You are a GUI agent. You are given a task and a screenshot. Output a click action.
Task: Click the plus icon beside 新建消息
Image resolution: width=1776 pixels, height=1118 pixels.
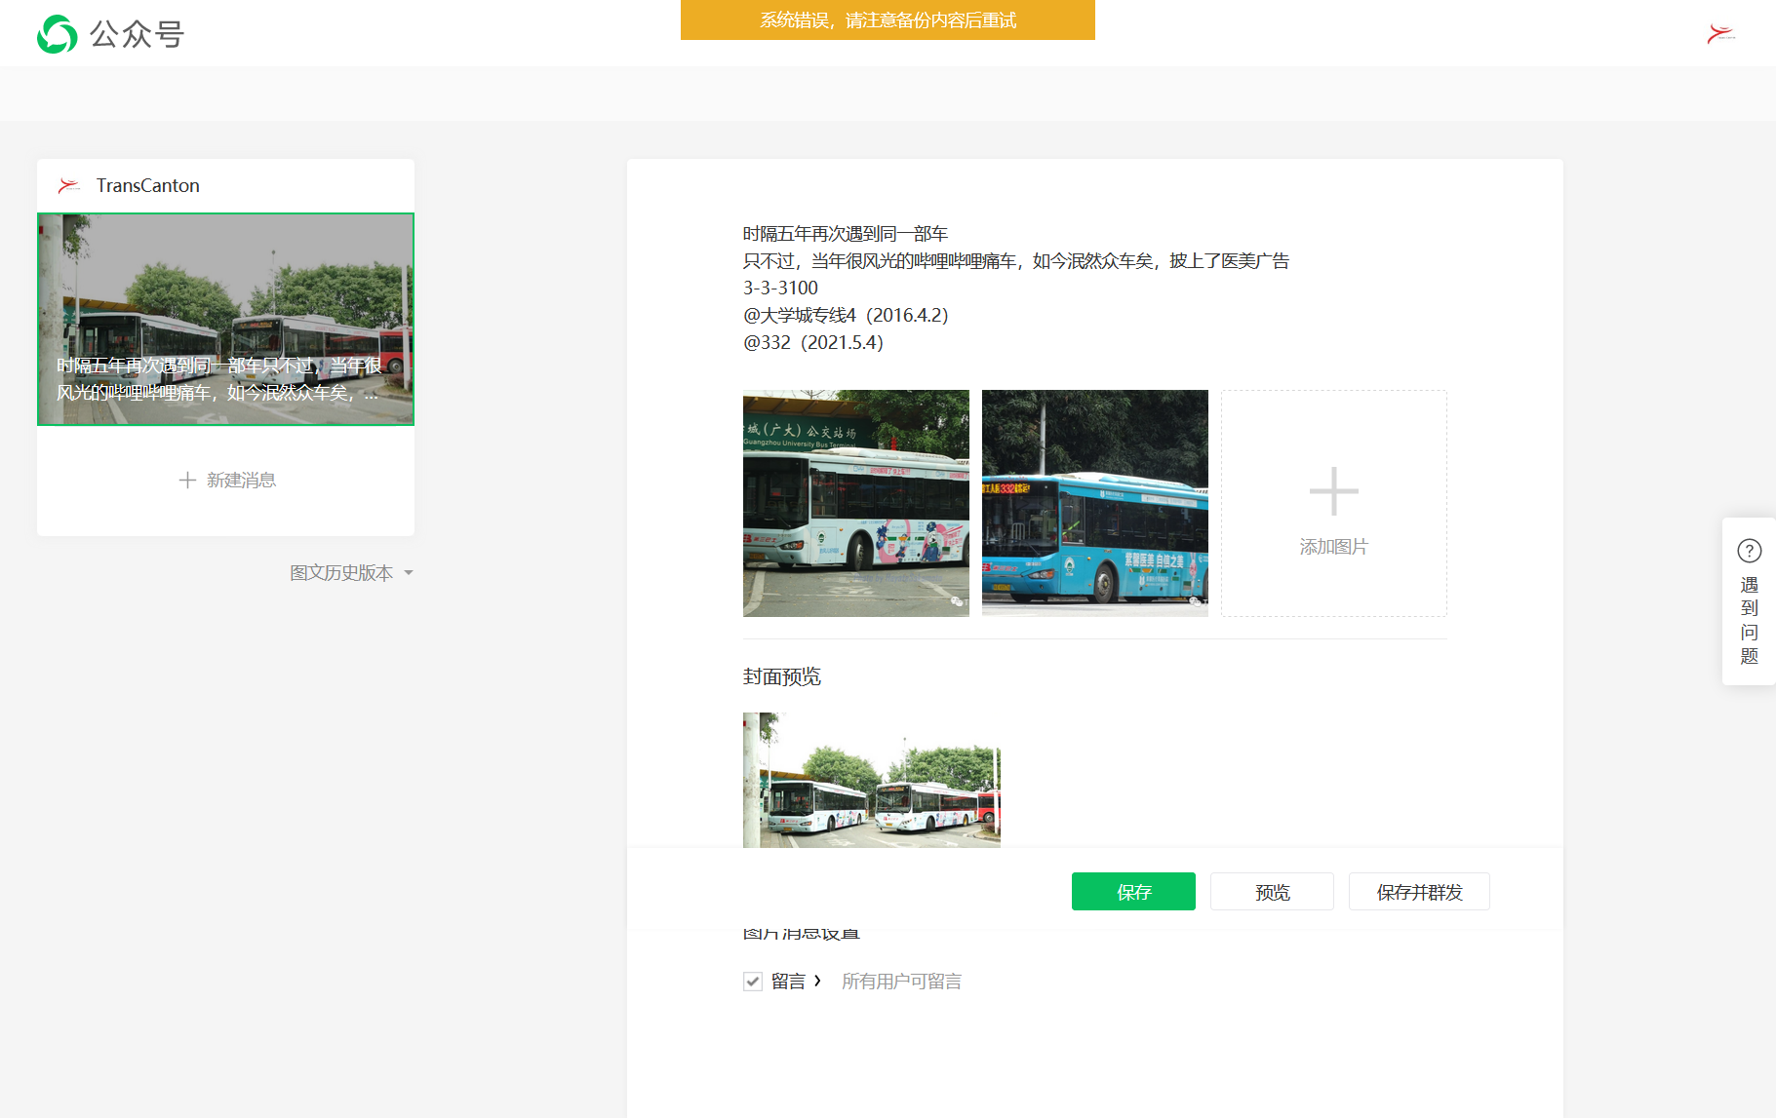[x=187, y=480]
